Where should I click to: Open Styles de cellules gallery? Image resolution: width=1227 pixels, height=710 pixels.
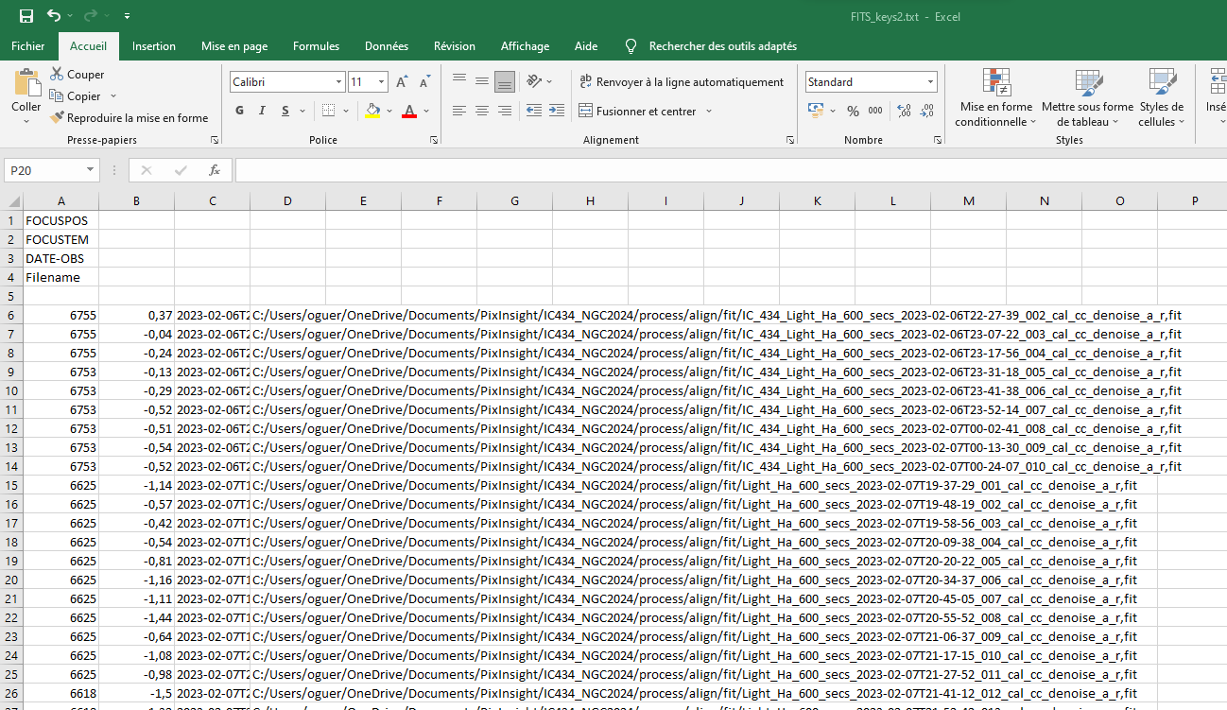pyautogui.click(x=1161, y=97)
